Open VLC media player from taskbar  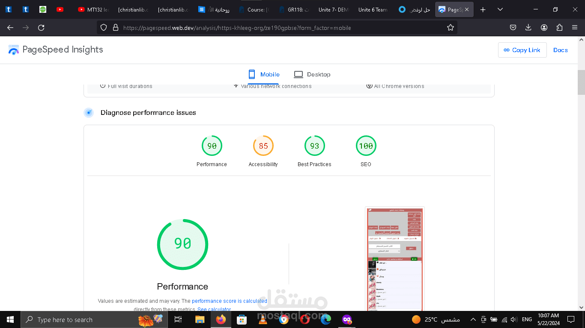tap(263, 319)
